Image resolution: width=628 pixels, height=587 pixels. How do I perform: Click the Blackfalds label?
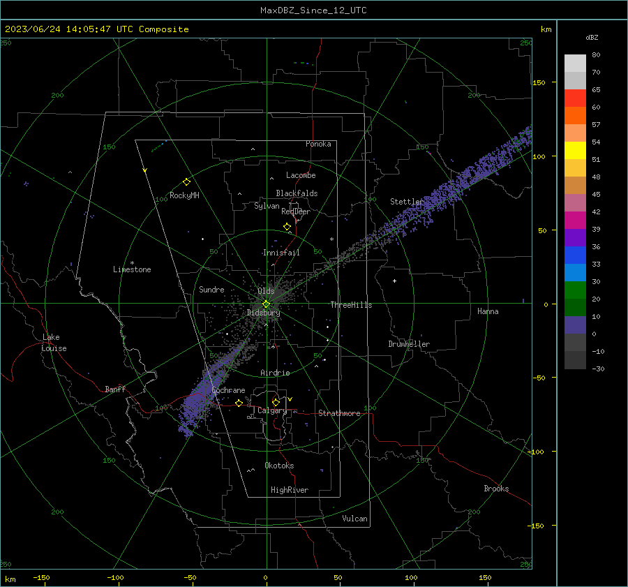click(x=297, y=193)
